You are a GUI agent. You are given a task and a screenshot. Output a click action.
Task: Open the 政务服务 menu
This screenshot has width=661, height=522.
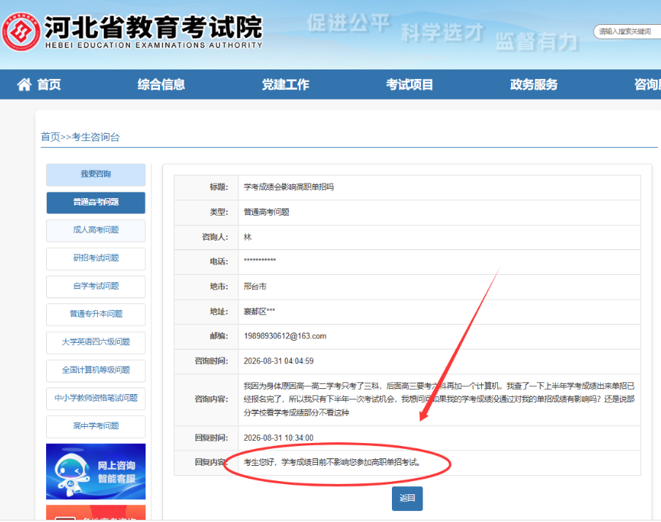click(534, 84)
